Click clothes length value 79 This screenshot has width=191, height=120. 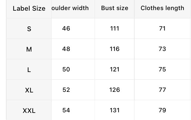click(162, 110)
